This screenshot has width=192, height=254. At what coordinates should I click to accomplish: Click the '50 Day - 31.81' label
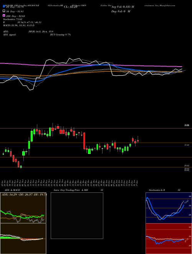pos(15,11)
